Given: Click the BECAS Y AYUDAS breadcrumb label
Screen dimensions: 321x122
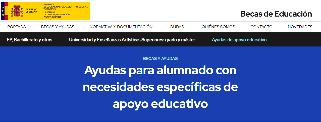Looking at the screenshot, I should tap(160, 58).
